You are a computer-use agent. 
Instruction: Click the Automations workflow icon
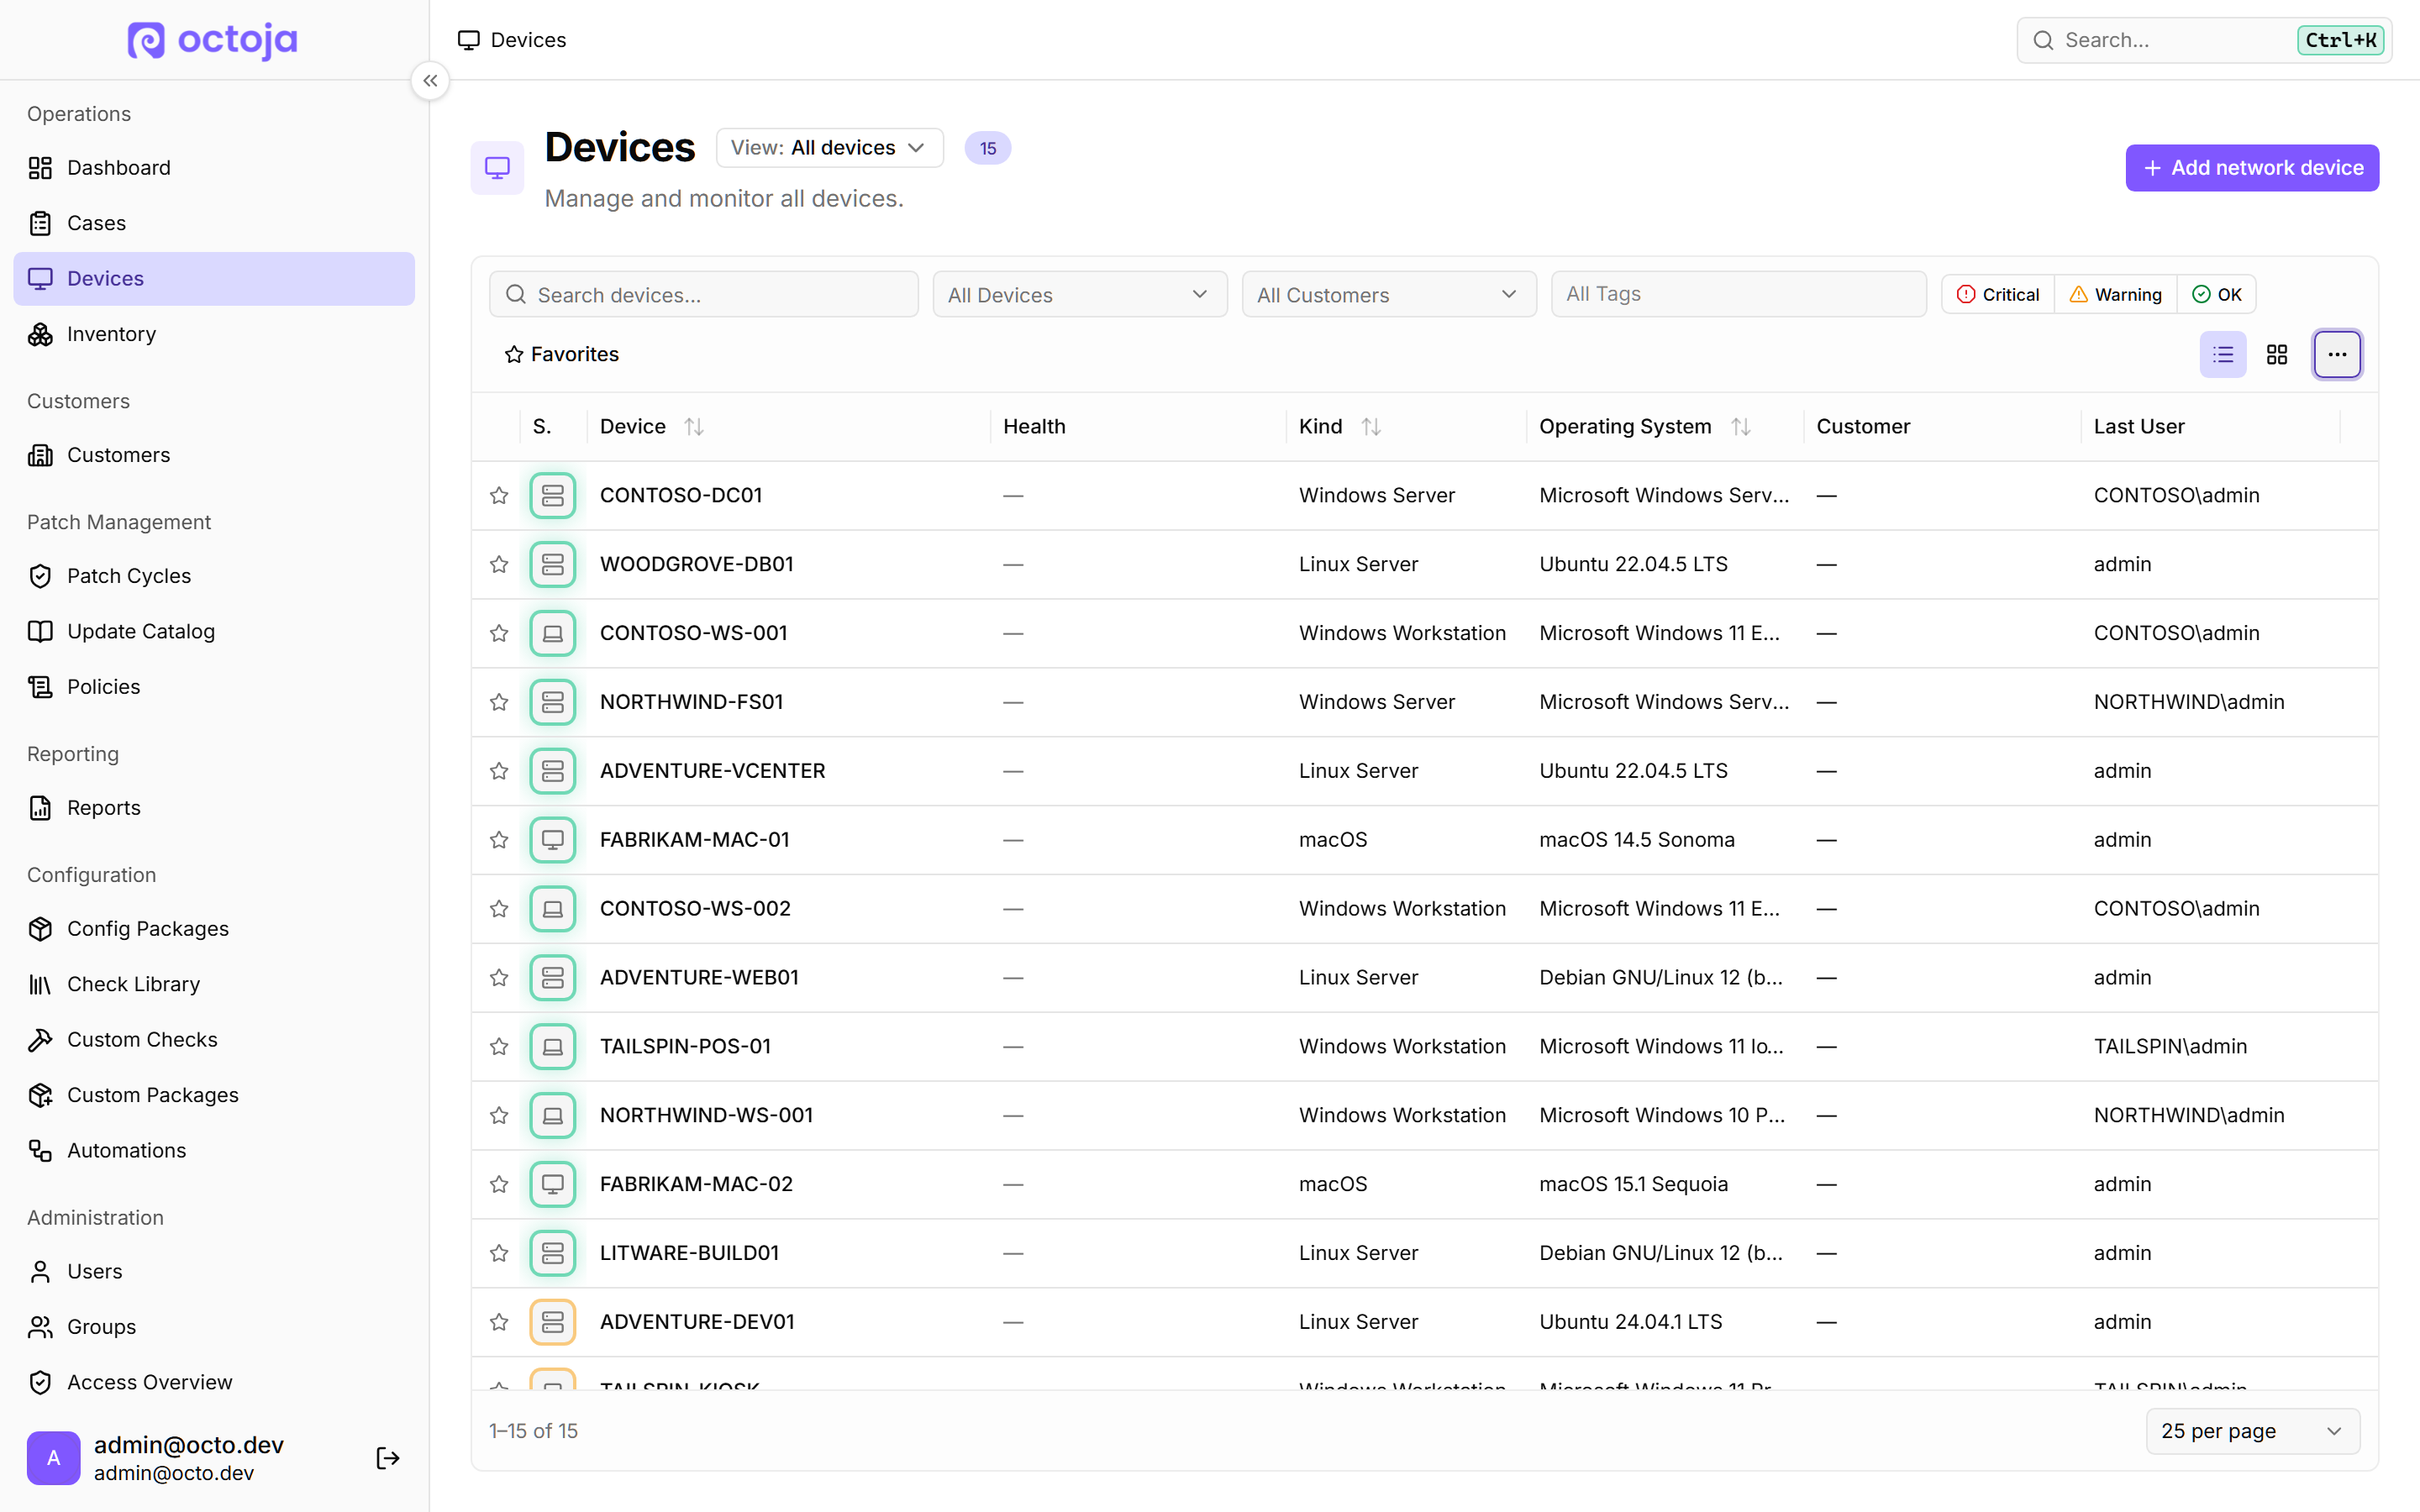click(x=40, y=1151)
